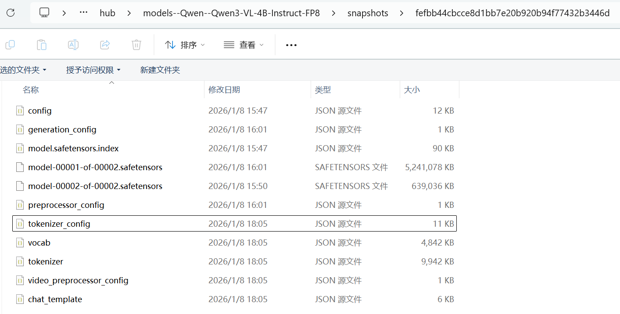Open the 排序 sort dropdown

(x=185, y=45)
